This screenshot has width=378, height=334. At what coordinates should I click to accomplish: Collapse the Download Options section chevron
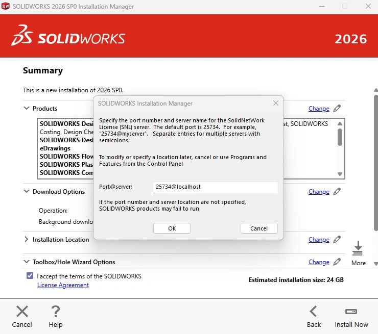[x=27, y=191]
